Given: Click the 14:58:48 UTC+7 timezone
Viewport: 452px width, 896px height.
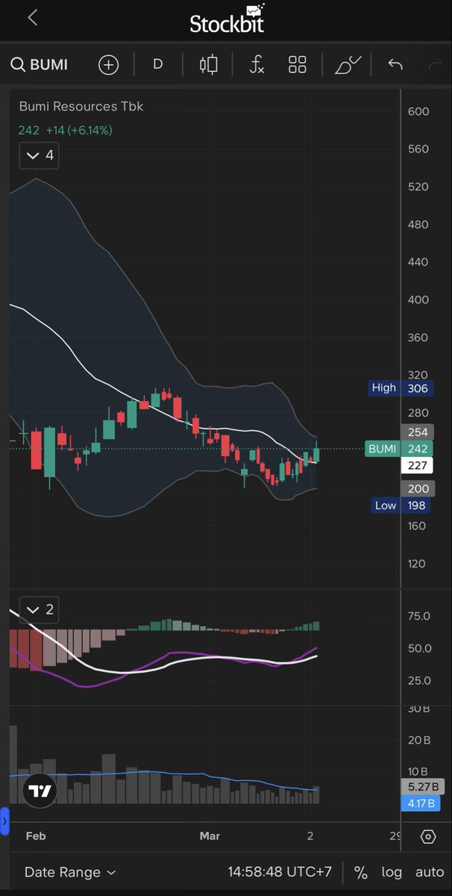Looking at the screenshot, I should pyautogui.click(x=280, y=872).
